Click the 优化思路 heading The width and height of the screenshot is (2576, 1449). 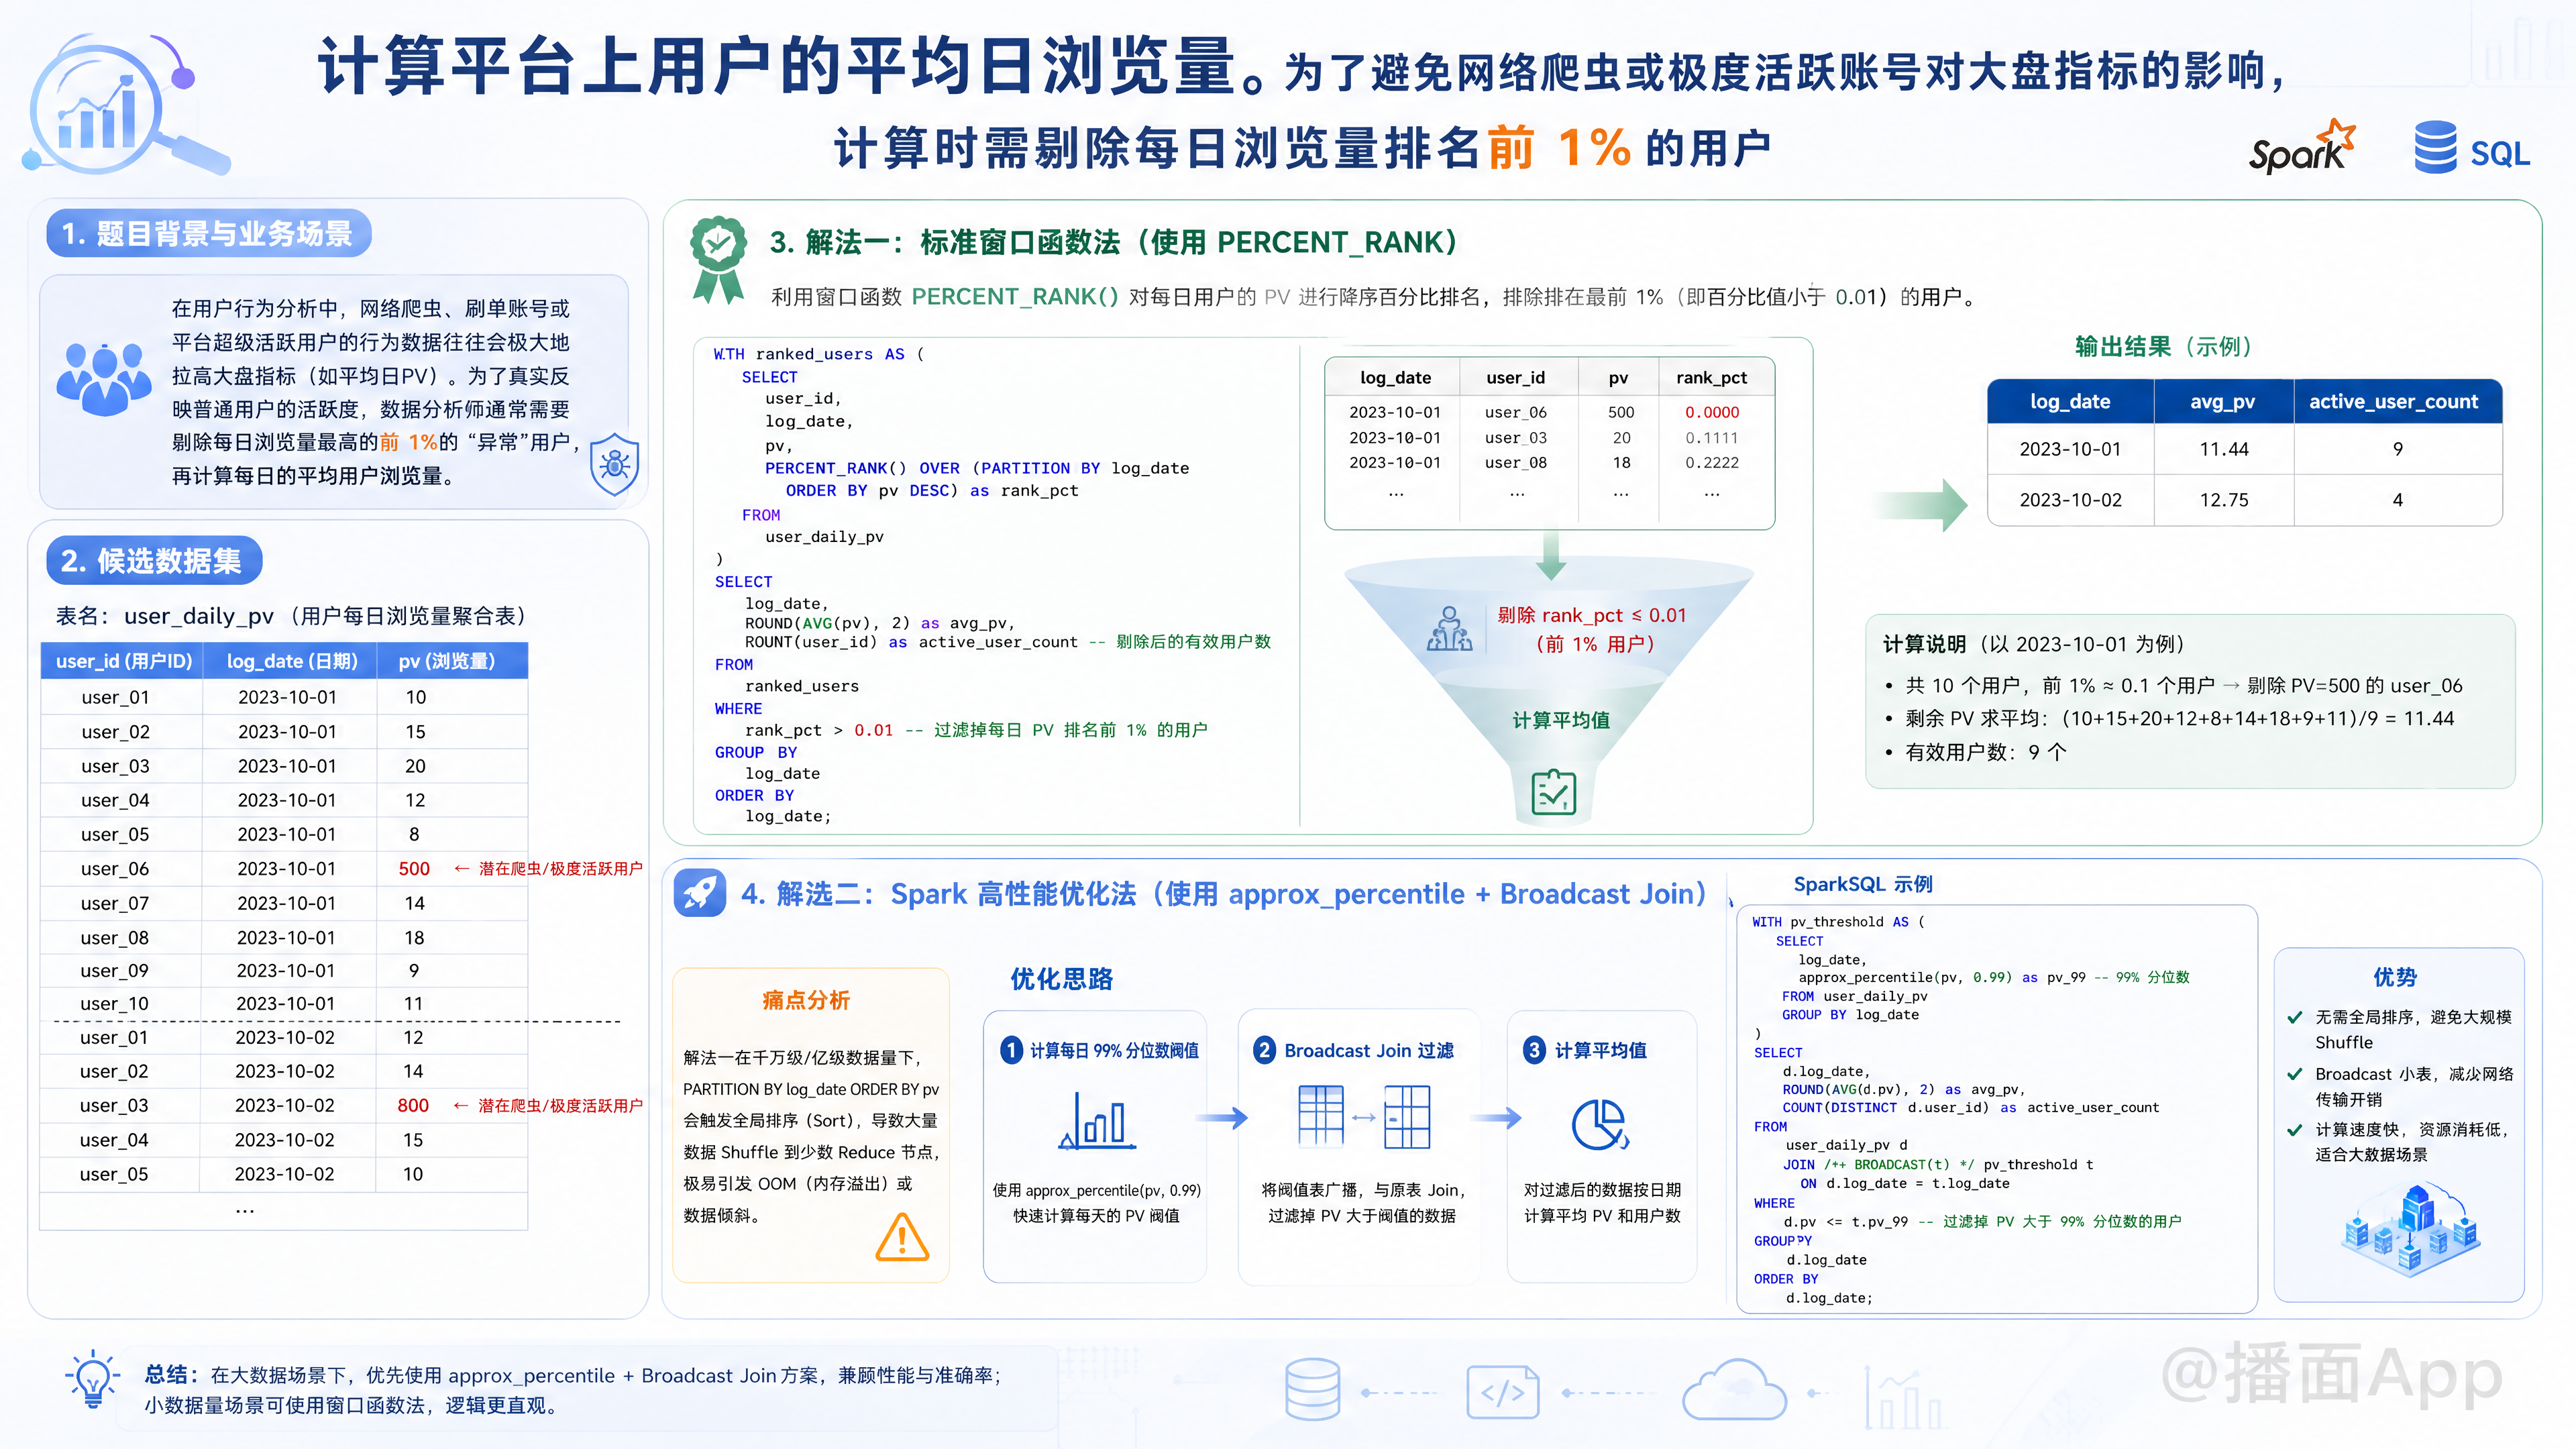(x=1061, y=979)
